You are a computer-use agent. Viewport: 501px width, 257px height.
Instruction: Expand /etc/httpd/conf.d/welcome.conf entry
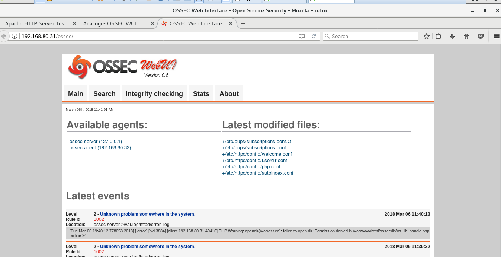pos(257,154)
